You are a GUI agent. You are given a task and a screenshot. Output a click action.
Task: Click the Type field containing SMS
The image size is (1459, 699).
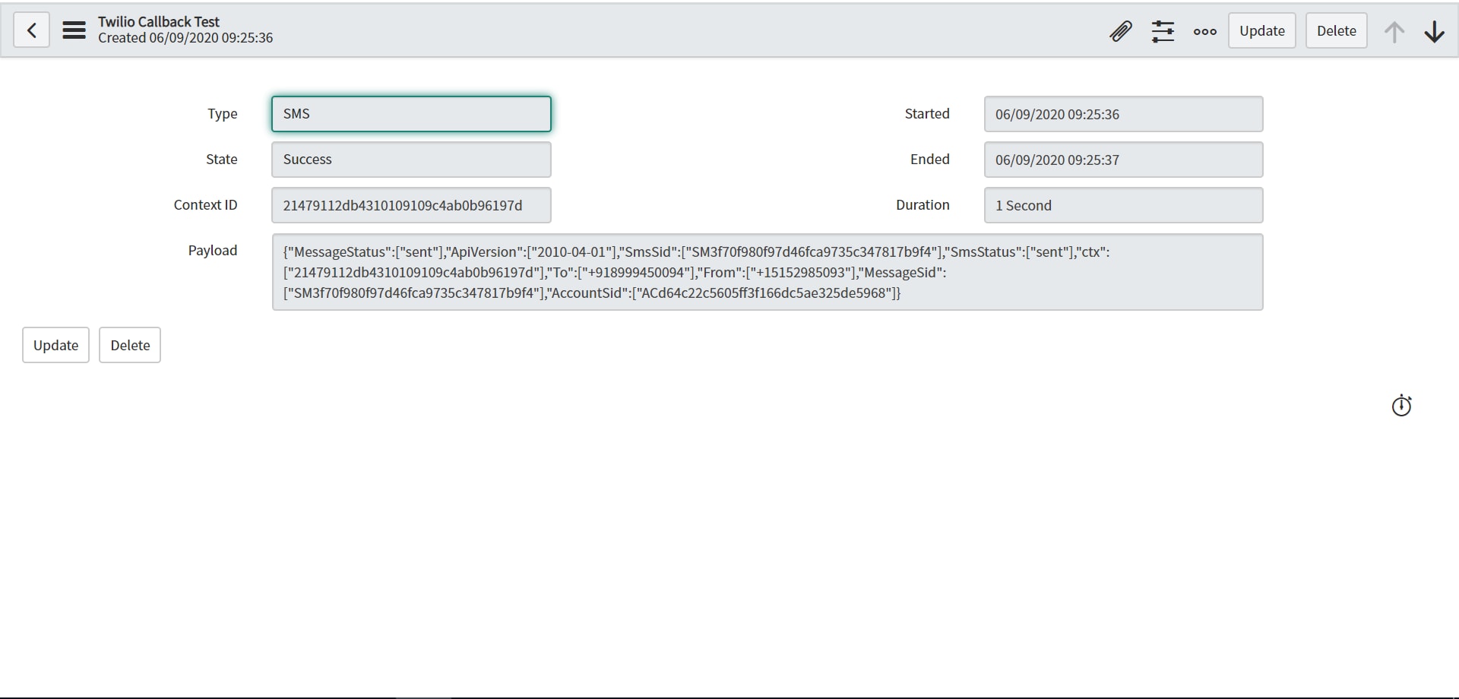tap(411, 114)
